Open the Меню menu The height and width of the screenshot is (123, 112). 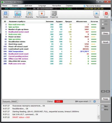tap(4, 6)
